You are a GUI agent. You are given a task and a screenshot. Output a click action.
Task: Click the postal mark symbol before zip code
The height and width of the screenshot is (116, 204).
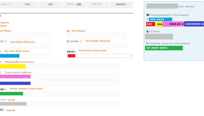tap(147, 19)
